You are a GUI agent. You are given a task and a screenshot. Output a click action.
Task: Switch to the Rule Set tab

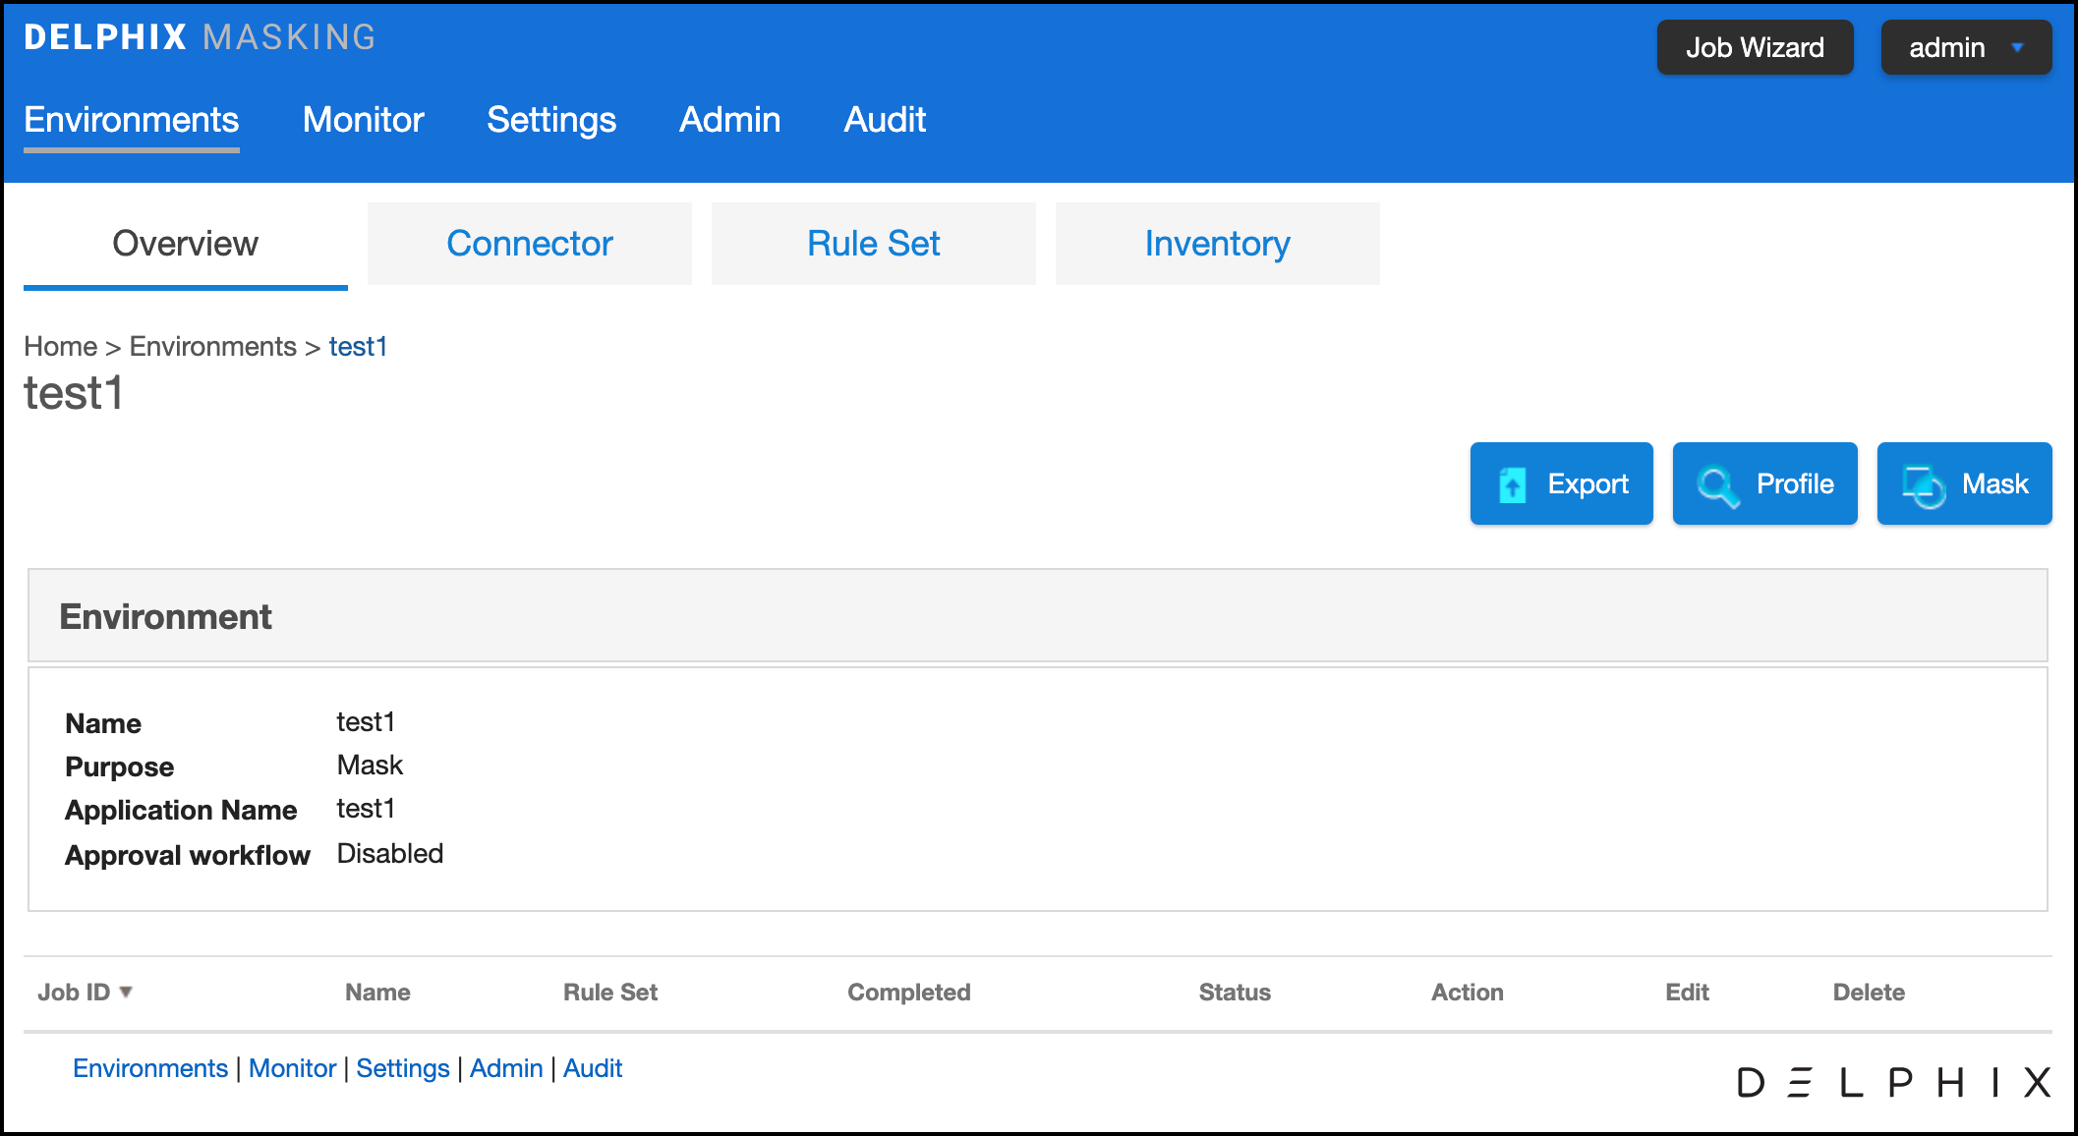pyautogui.click(x=873, y=244)
